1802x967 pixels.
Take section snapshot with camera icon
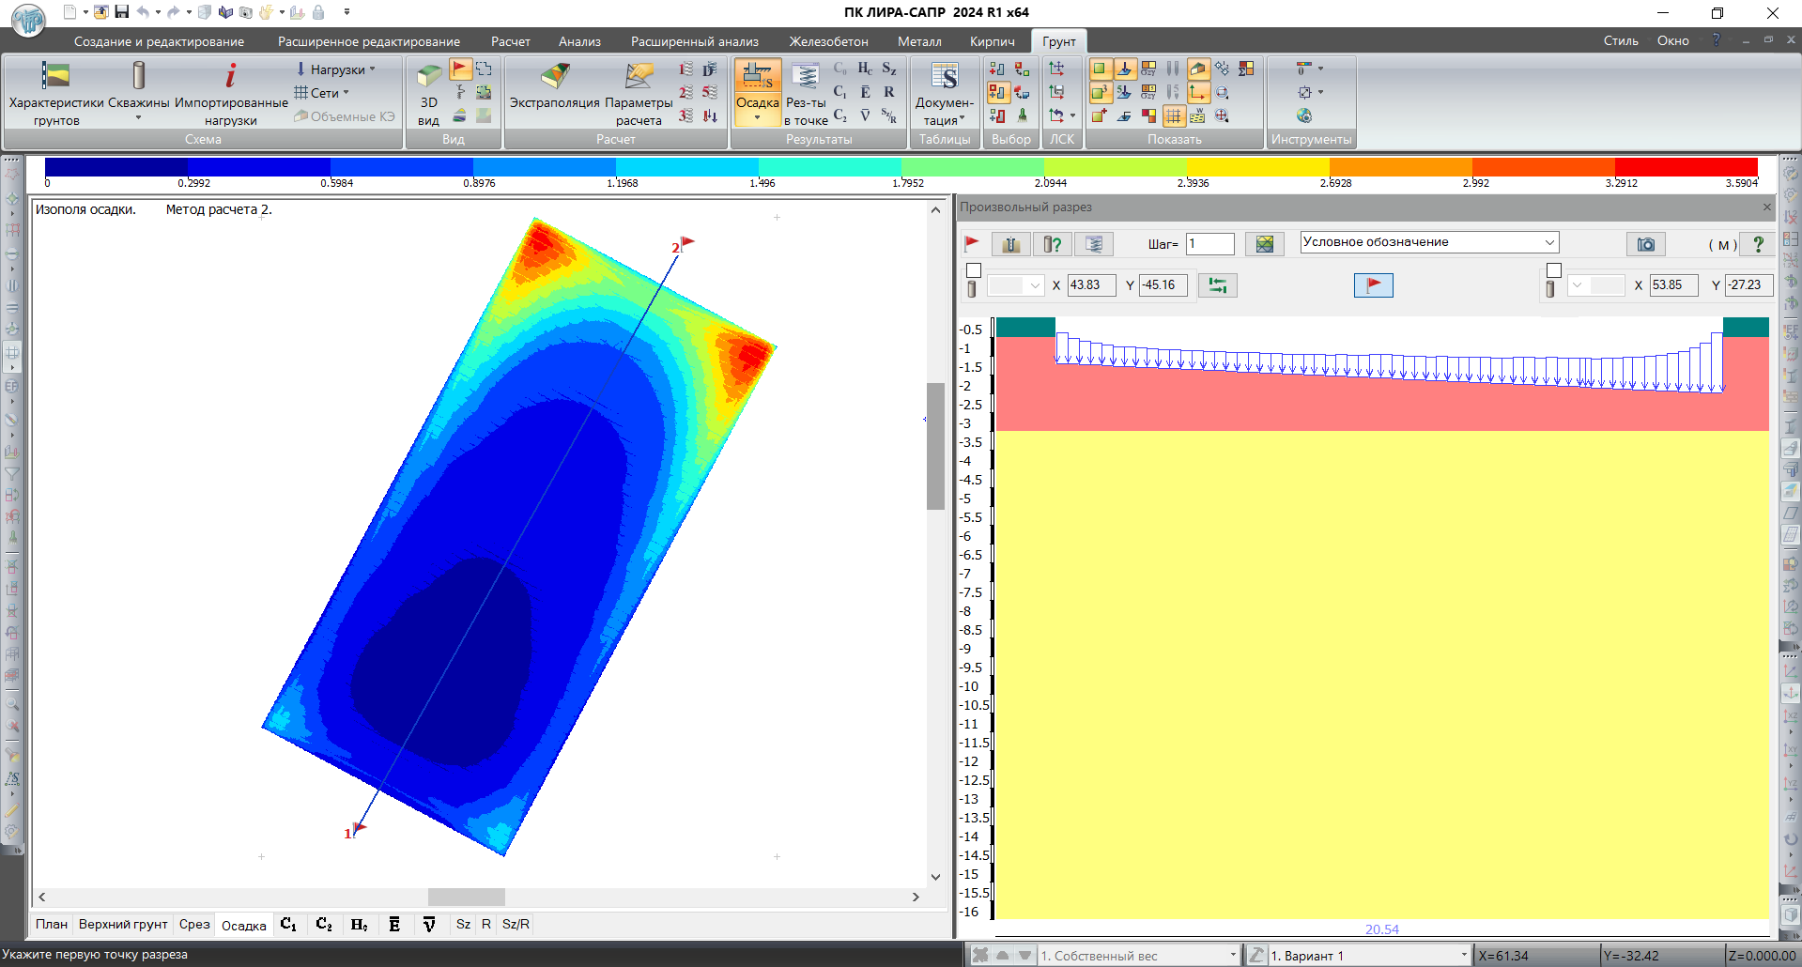click(x=1645, y=244)
